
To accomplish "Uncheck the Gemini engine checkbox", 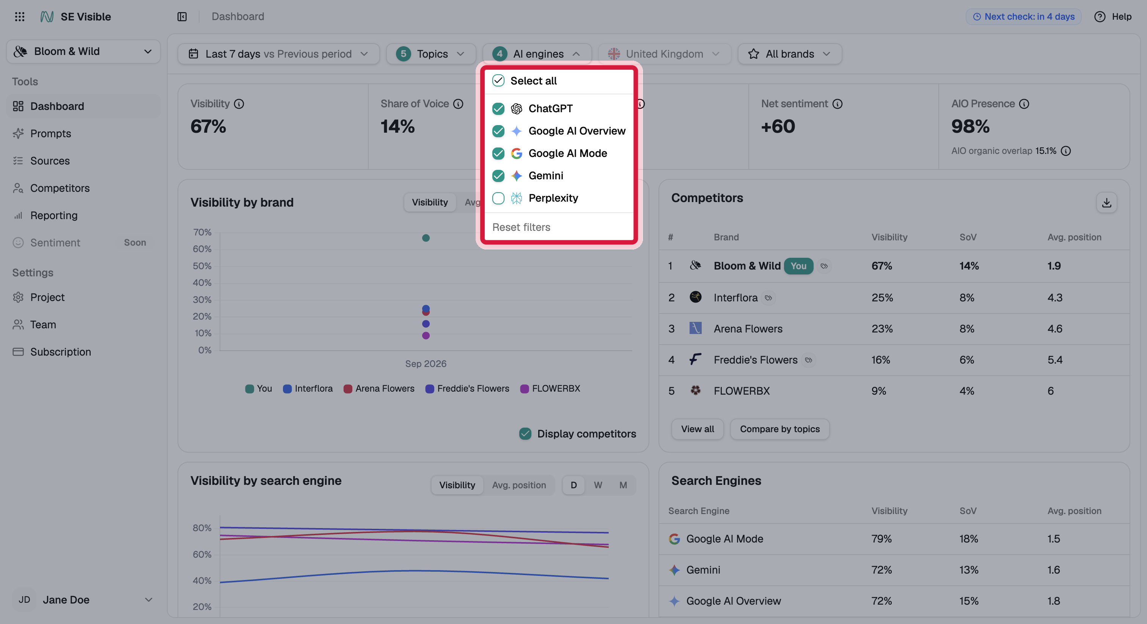I will click(x=498, y=176).
